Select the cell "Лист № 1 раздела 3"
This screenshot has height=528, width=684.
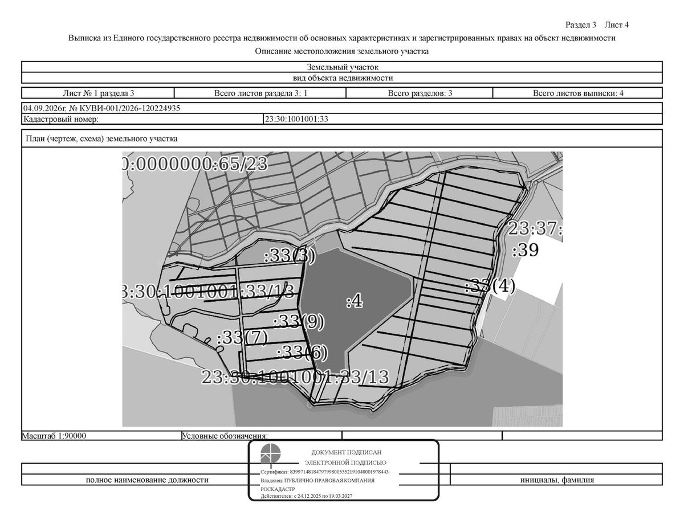[x=98, y=93]
